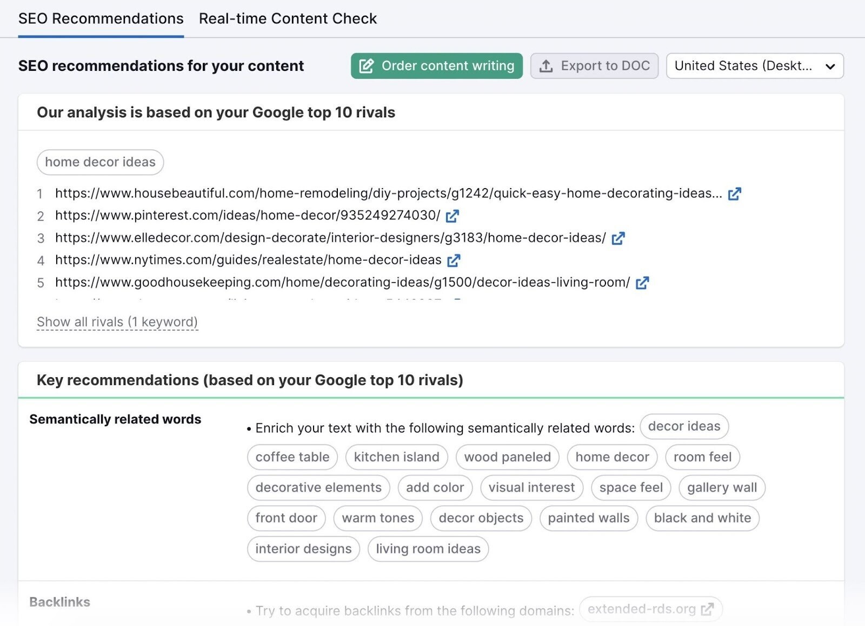The height and width of the screenshot is (626, 865).
Task: Click the Order content writing button
Action: click(436, 66)
